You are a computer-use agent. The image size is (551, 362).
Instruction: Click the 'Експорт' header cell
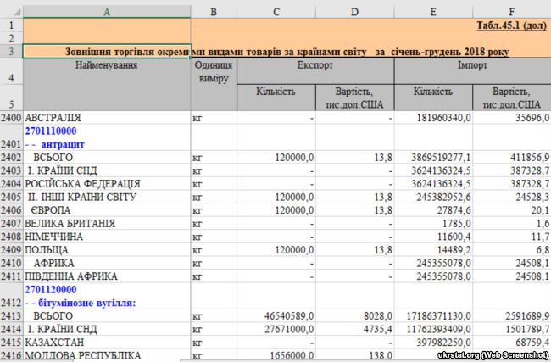click(x=315, y=71)
